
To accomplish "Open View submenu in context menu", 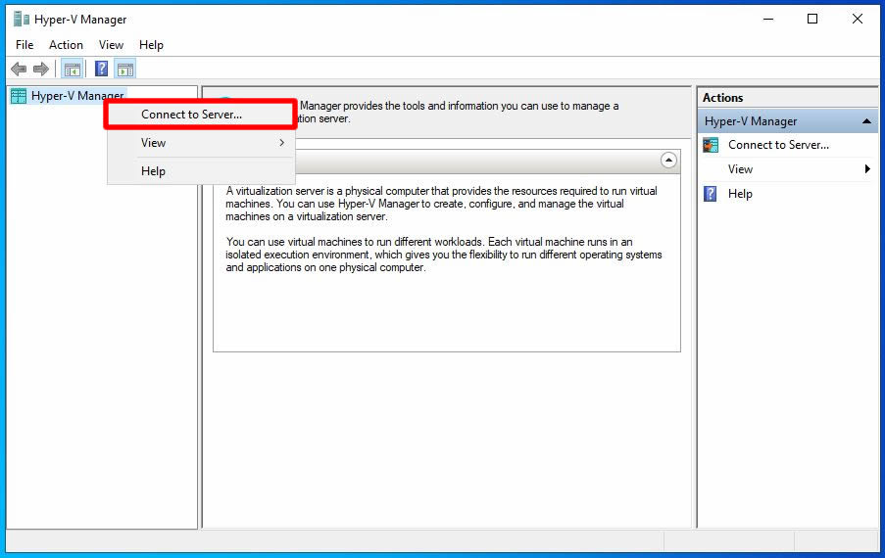I will [201, 143].
